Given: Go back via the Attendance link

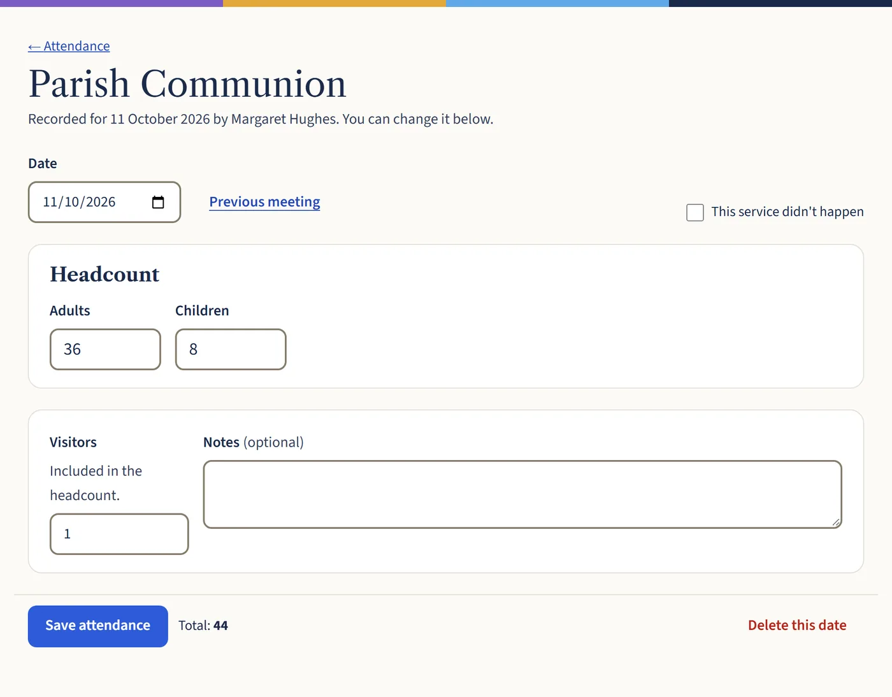Looking at the screenshot, I should (x=69, y=46).
